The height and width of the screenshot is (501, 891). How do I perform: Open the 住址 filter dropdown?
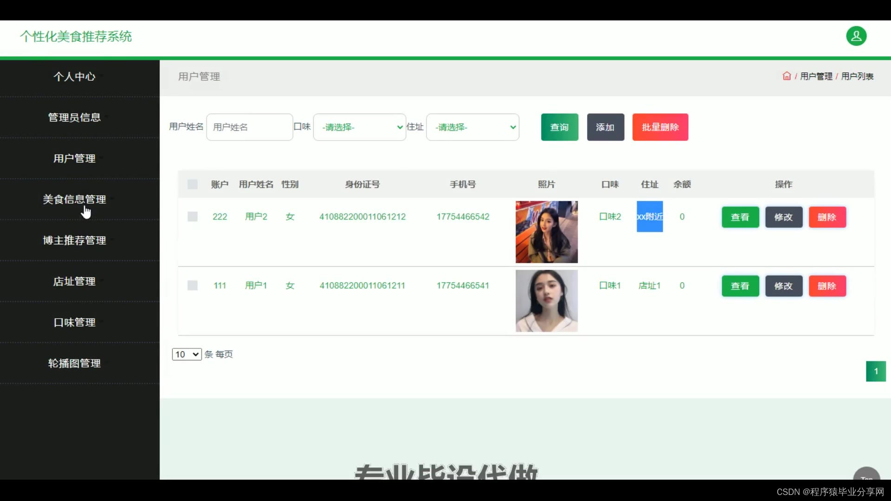tap(472, 127)
